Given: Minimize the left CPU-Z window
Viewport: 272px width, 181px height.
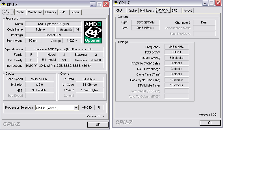Looking at the screenshot, I should point(93,4).
